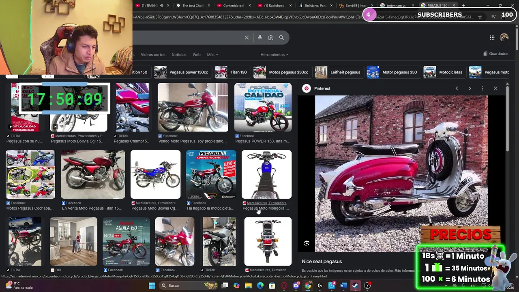Image resolution: width=519 pixels, height=292 pixels.
Task: Open Más información copyright link
Action: point(407,271)
